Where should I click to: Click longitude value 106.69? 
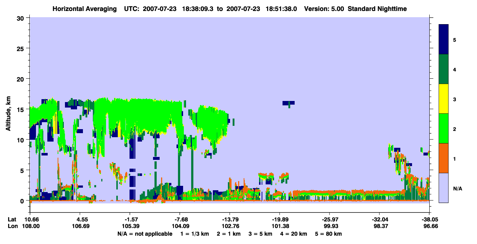(80, 226)
